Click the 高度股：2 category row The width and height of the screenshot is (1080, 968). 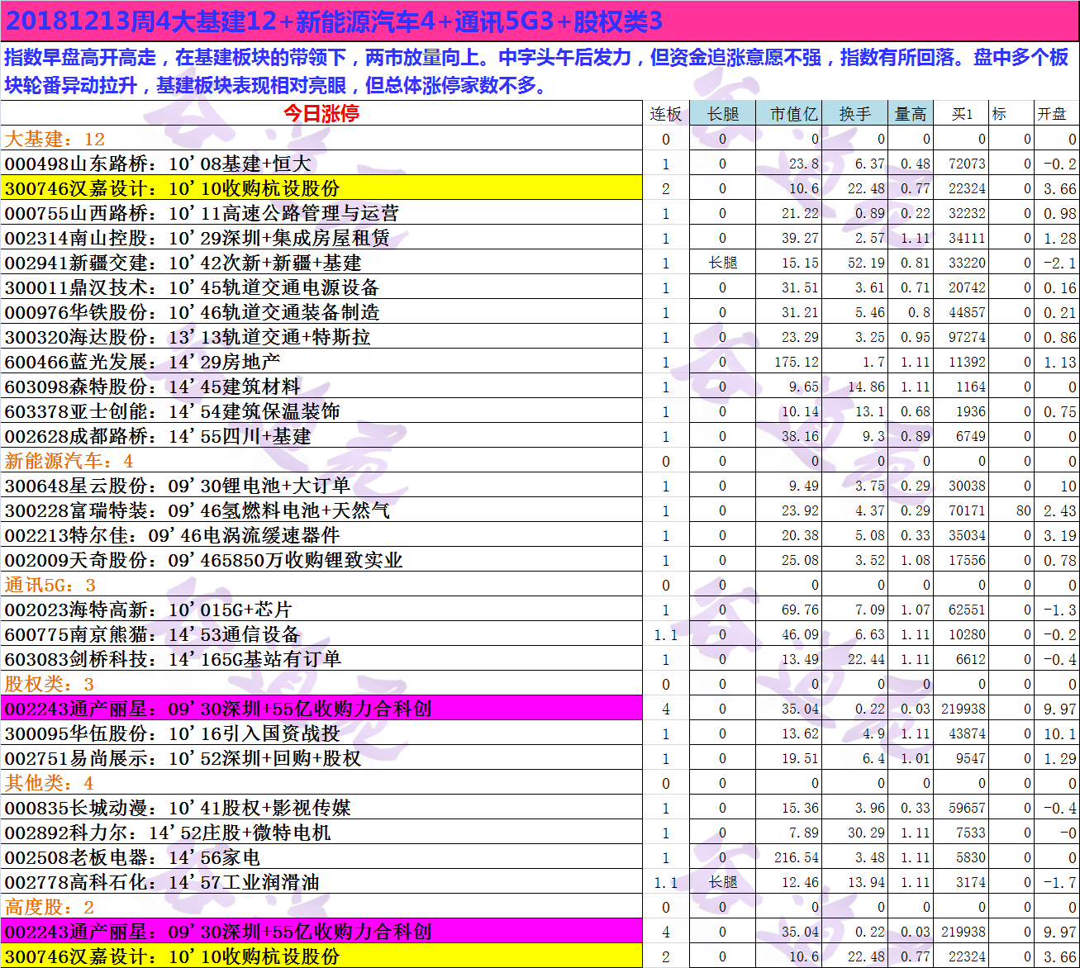(321, 906)
